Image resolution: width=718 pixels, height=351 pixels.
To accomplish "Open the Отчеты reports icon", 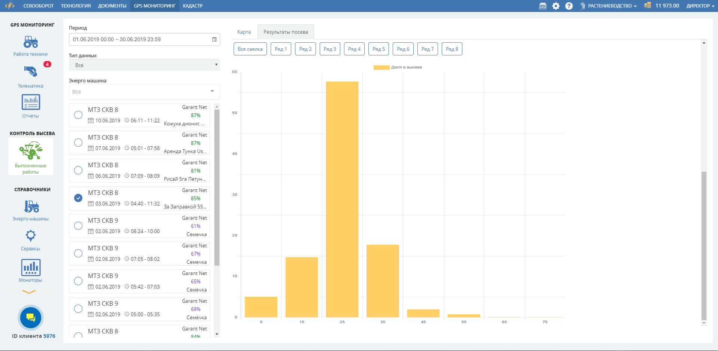I will click(31, 102).
